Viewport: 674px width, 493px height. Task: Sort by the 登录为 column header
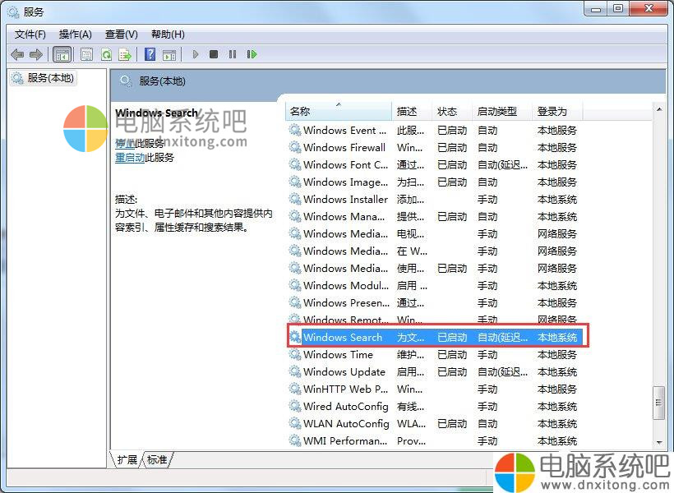pyautogui.click(x=557, y=112)
